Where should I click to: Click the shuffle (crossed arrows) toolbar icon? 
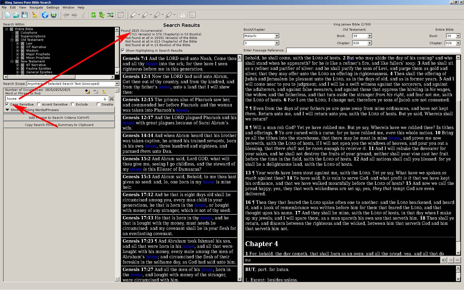[110, 15]
